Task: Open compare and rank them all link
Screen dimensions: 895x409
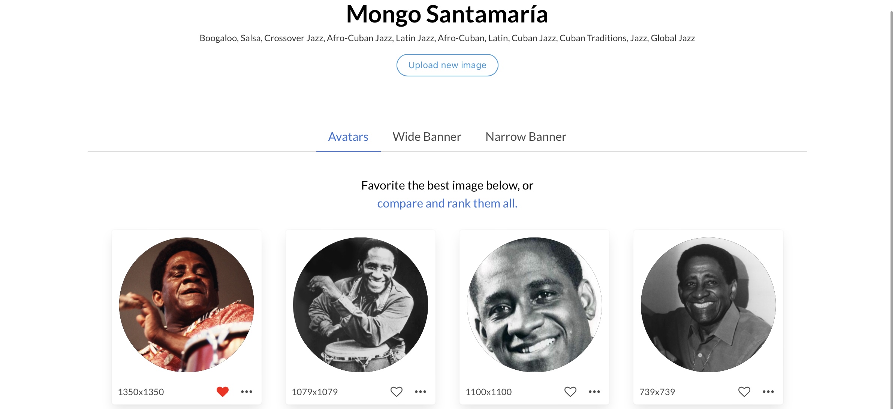Action: 447,203
